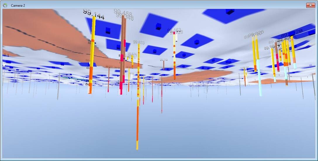Click the 99.144 elevation label
This screenshot has width=318, height=161.
(94, 14)
